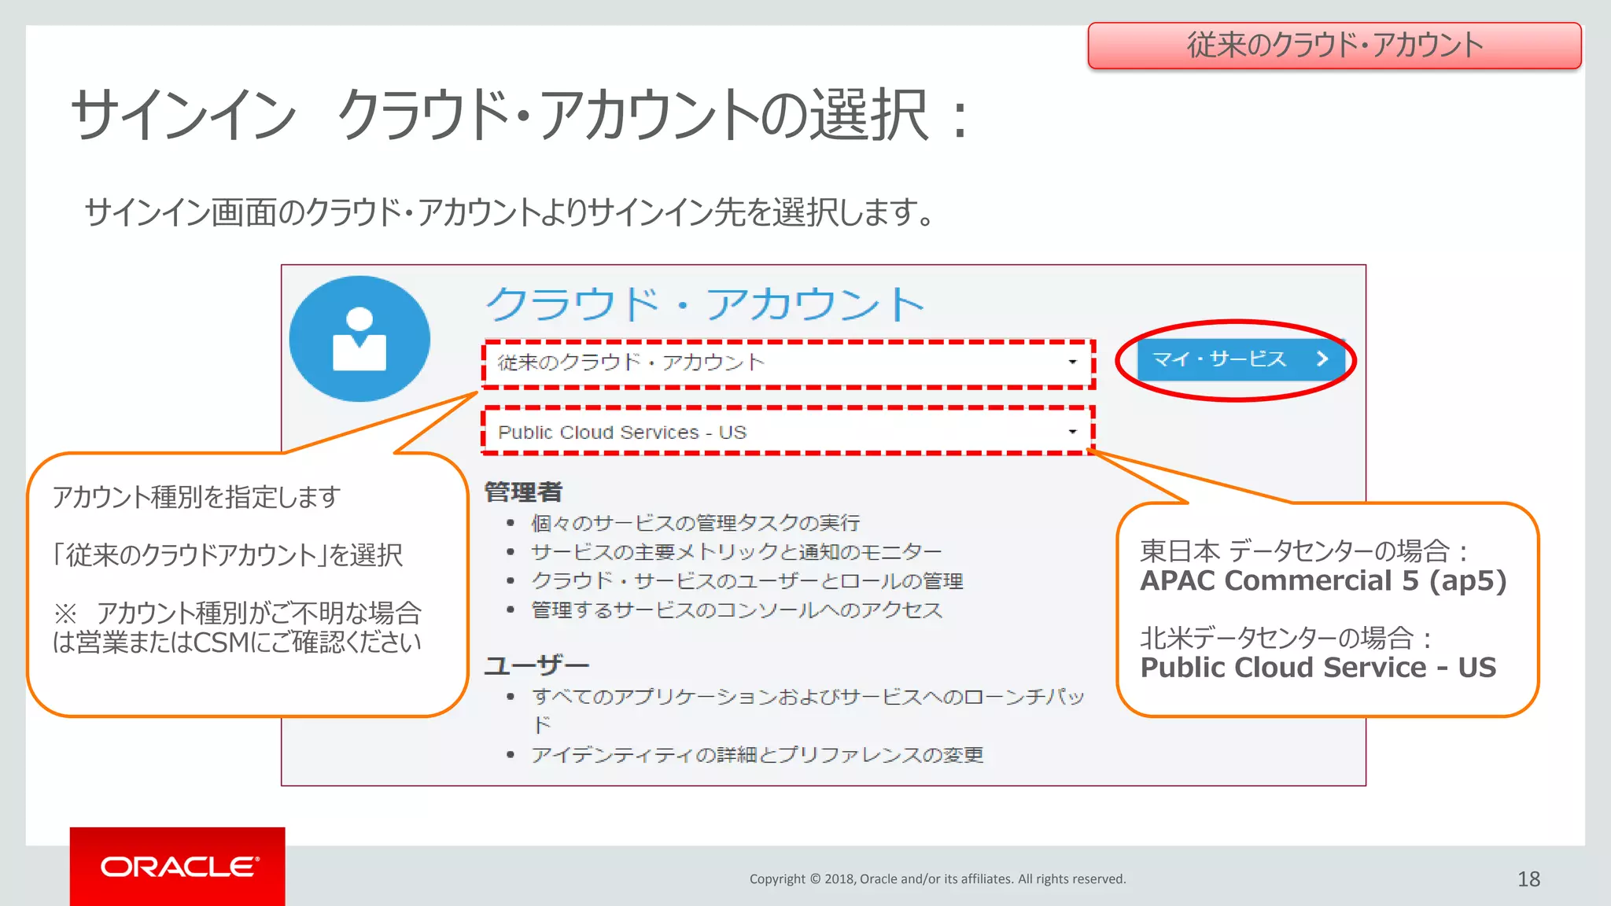1611x906 pixels.
Task: Click the マイ・サービス button
Action: click(1241, 359)
